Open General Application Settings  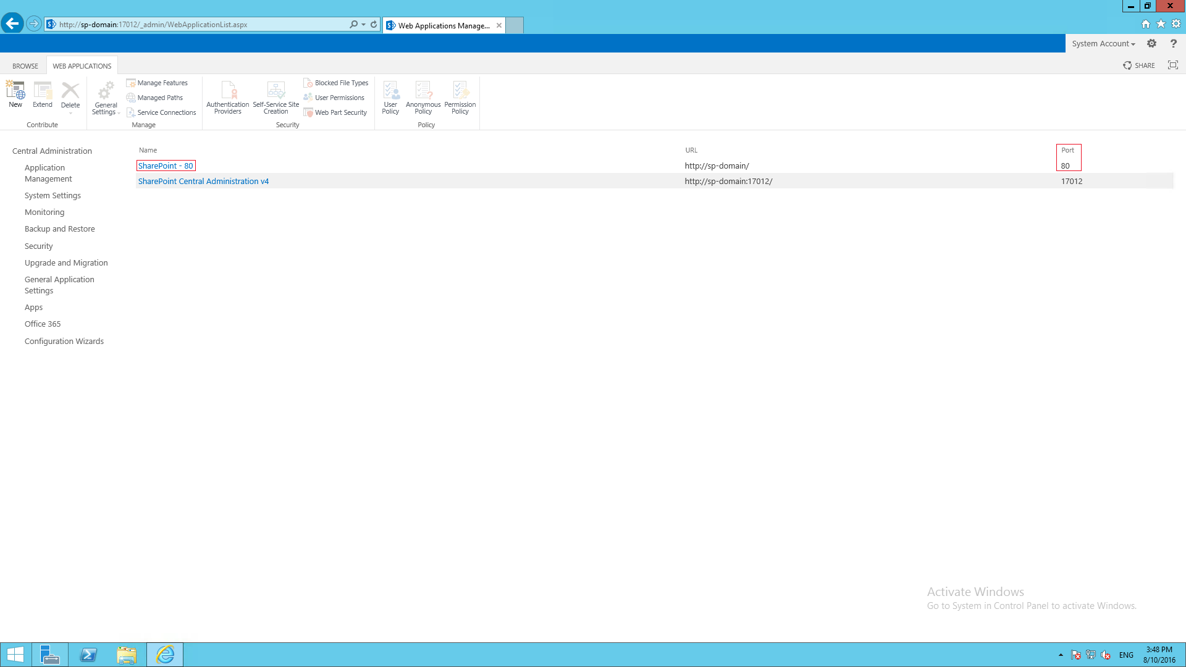[59, 285]
